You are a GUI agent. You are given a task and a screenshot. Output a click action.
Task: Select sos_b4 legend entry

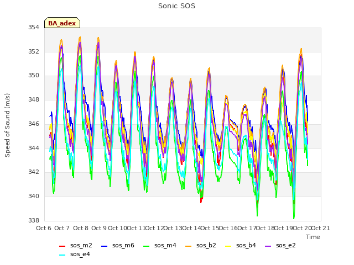coord(241,245)
